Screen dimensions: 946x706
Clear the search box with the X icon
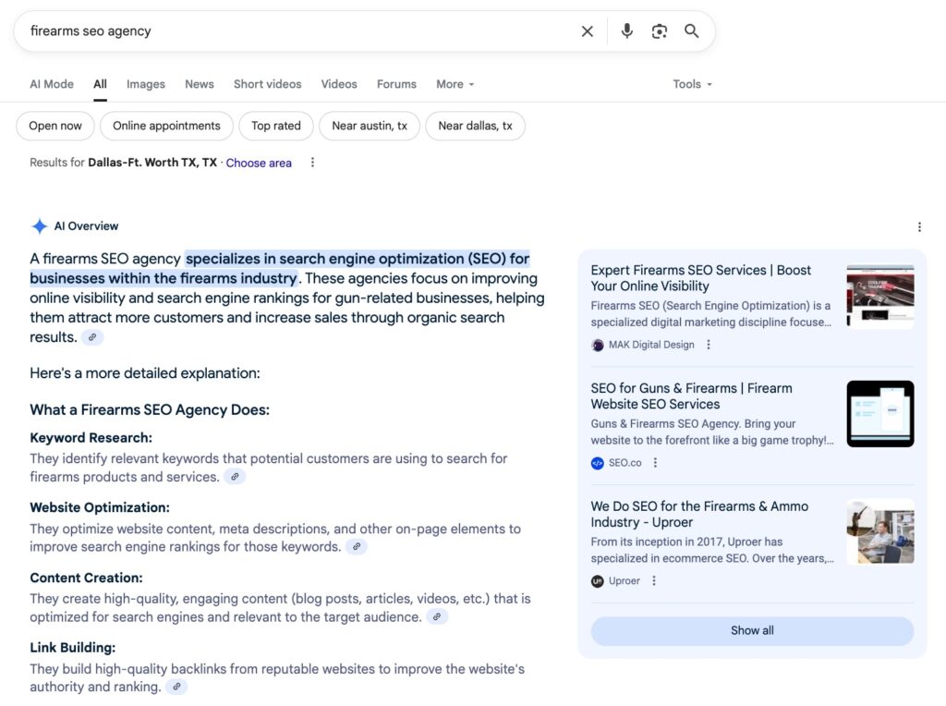[587, 31]
